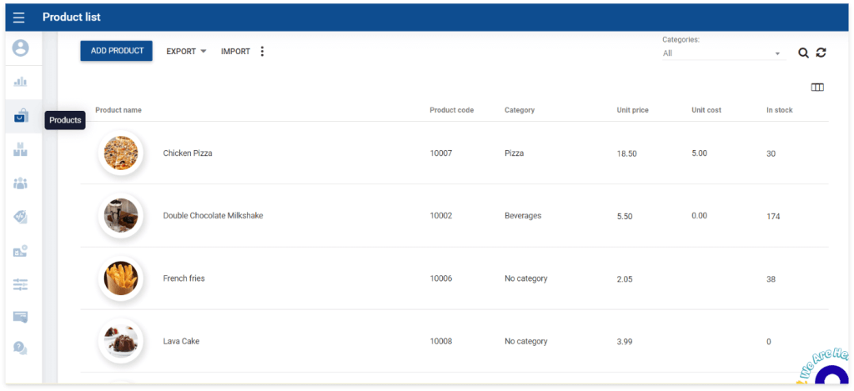This screenshot has height=391, width=854.
Task: Click the French fries thumbnail
Action: point(121,278)
